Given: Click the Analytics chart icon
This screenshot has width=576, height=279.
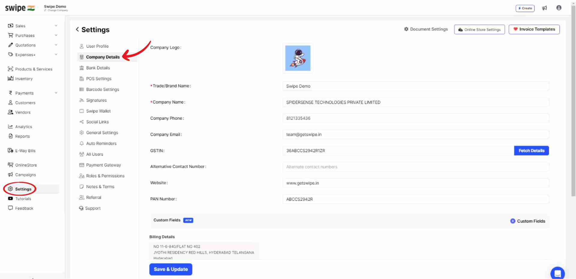Looking at the screenshot, I should 10,126.
